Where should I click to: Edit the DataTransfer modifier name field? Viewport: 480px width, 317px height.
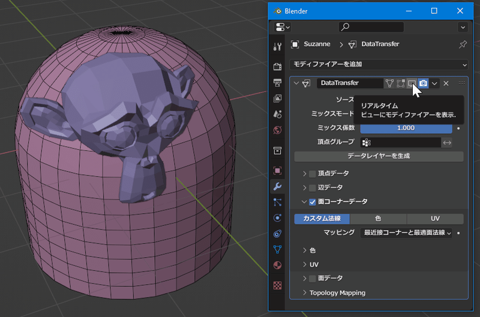click(x=350, y=83)
